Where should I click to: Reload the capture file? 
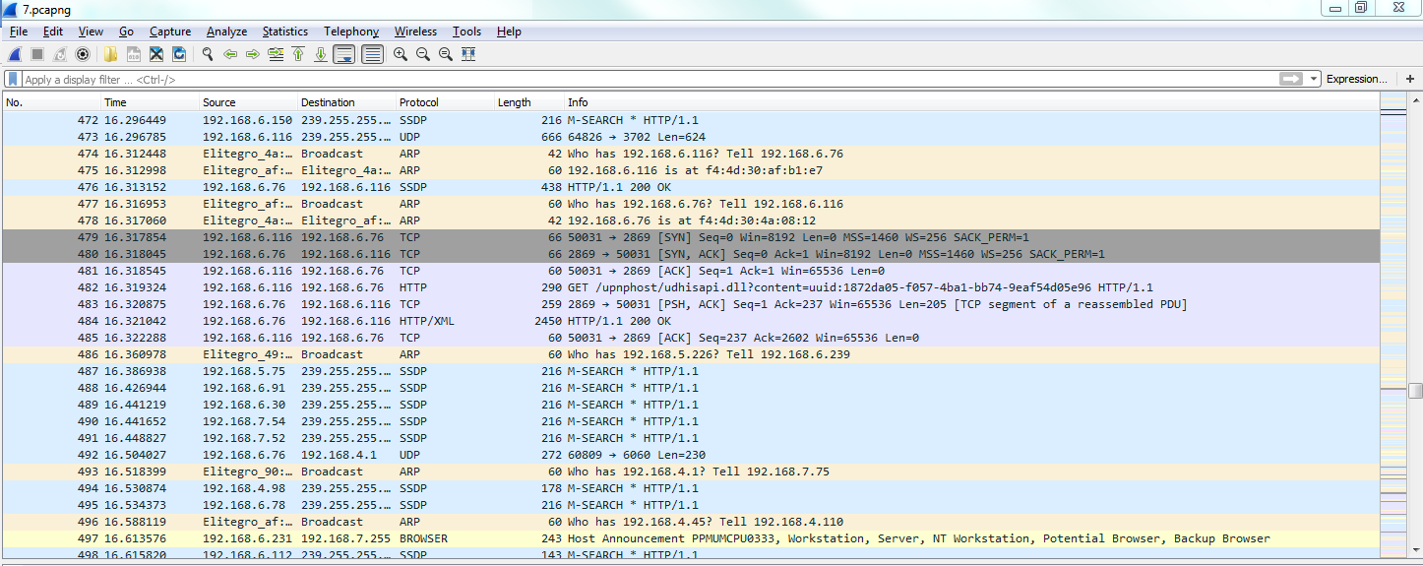coord(179,54)
